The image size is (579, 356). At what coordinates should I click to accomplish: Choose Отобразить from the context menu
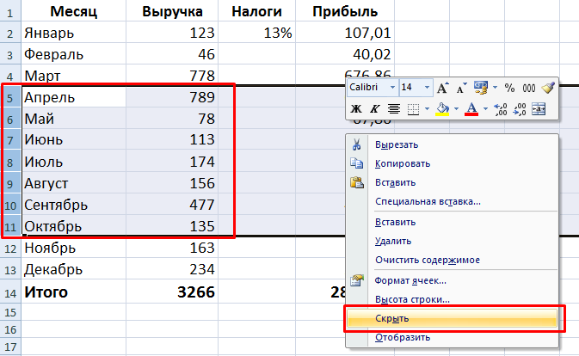452,338
